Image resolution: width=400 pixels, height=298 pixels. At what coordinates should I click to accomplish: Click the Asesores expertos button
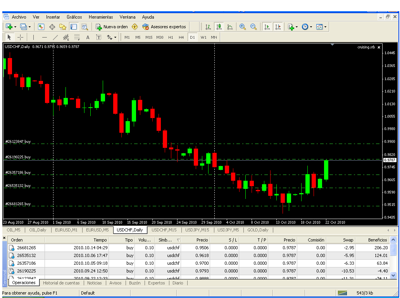coord(164,27)
